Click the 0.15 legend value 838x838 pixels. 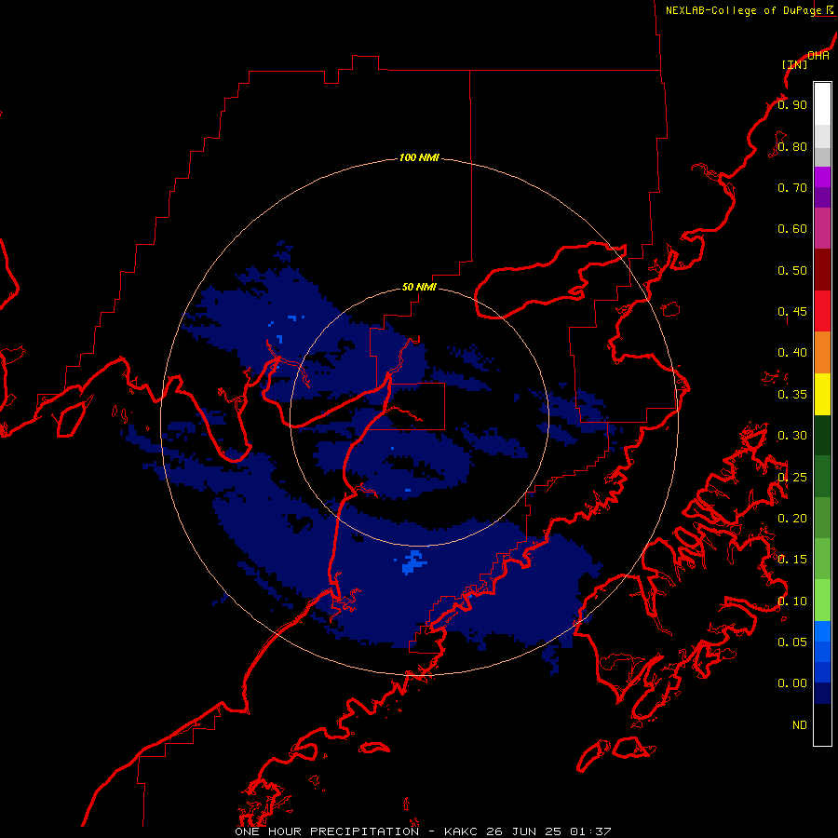(792, 560)
